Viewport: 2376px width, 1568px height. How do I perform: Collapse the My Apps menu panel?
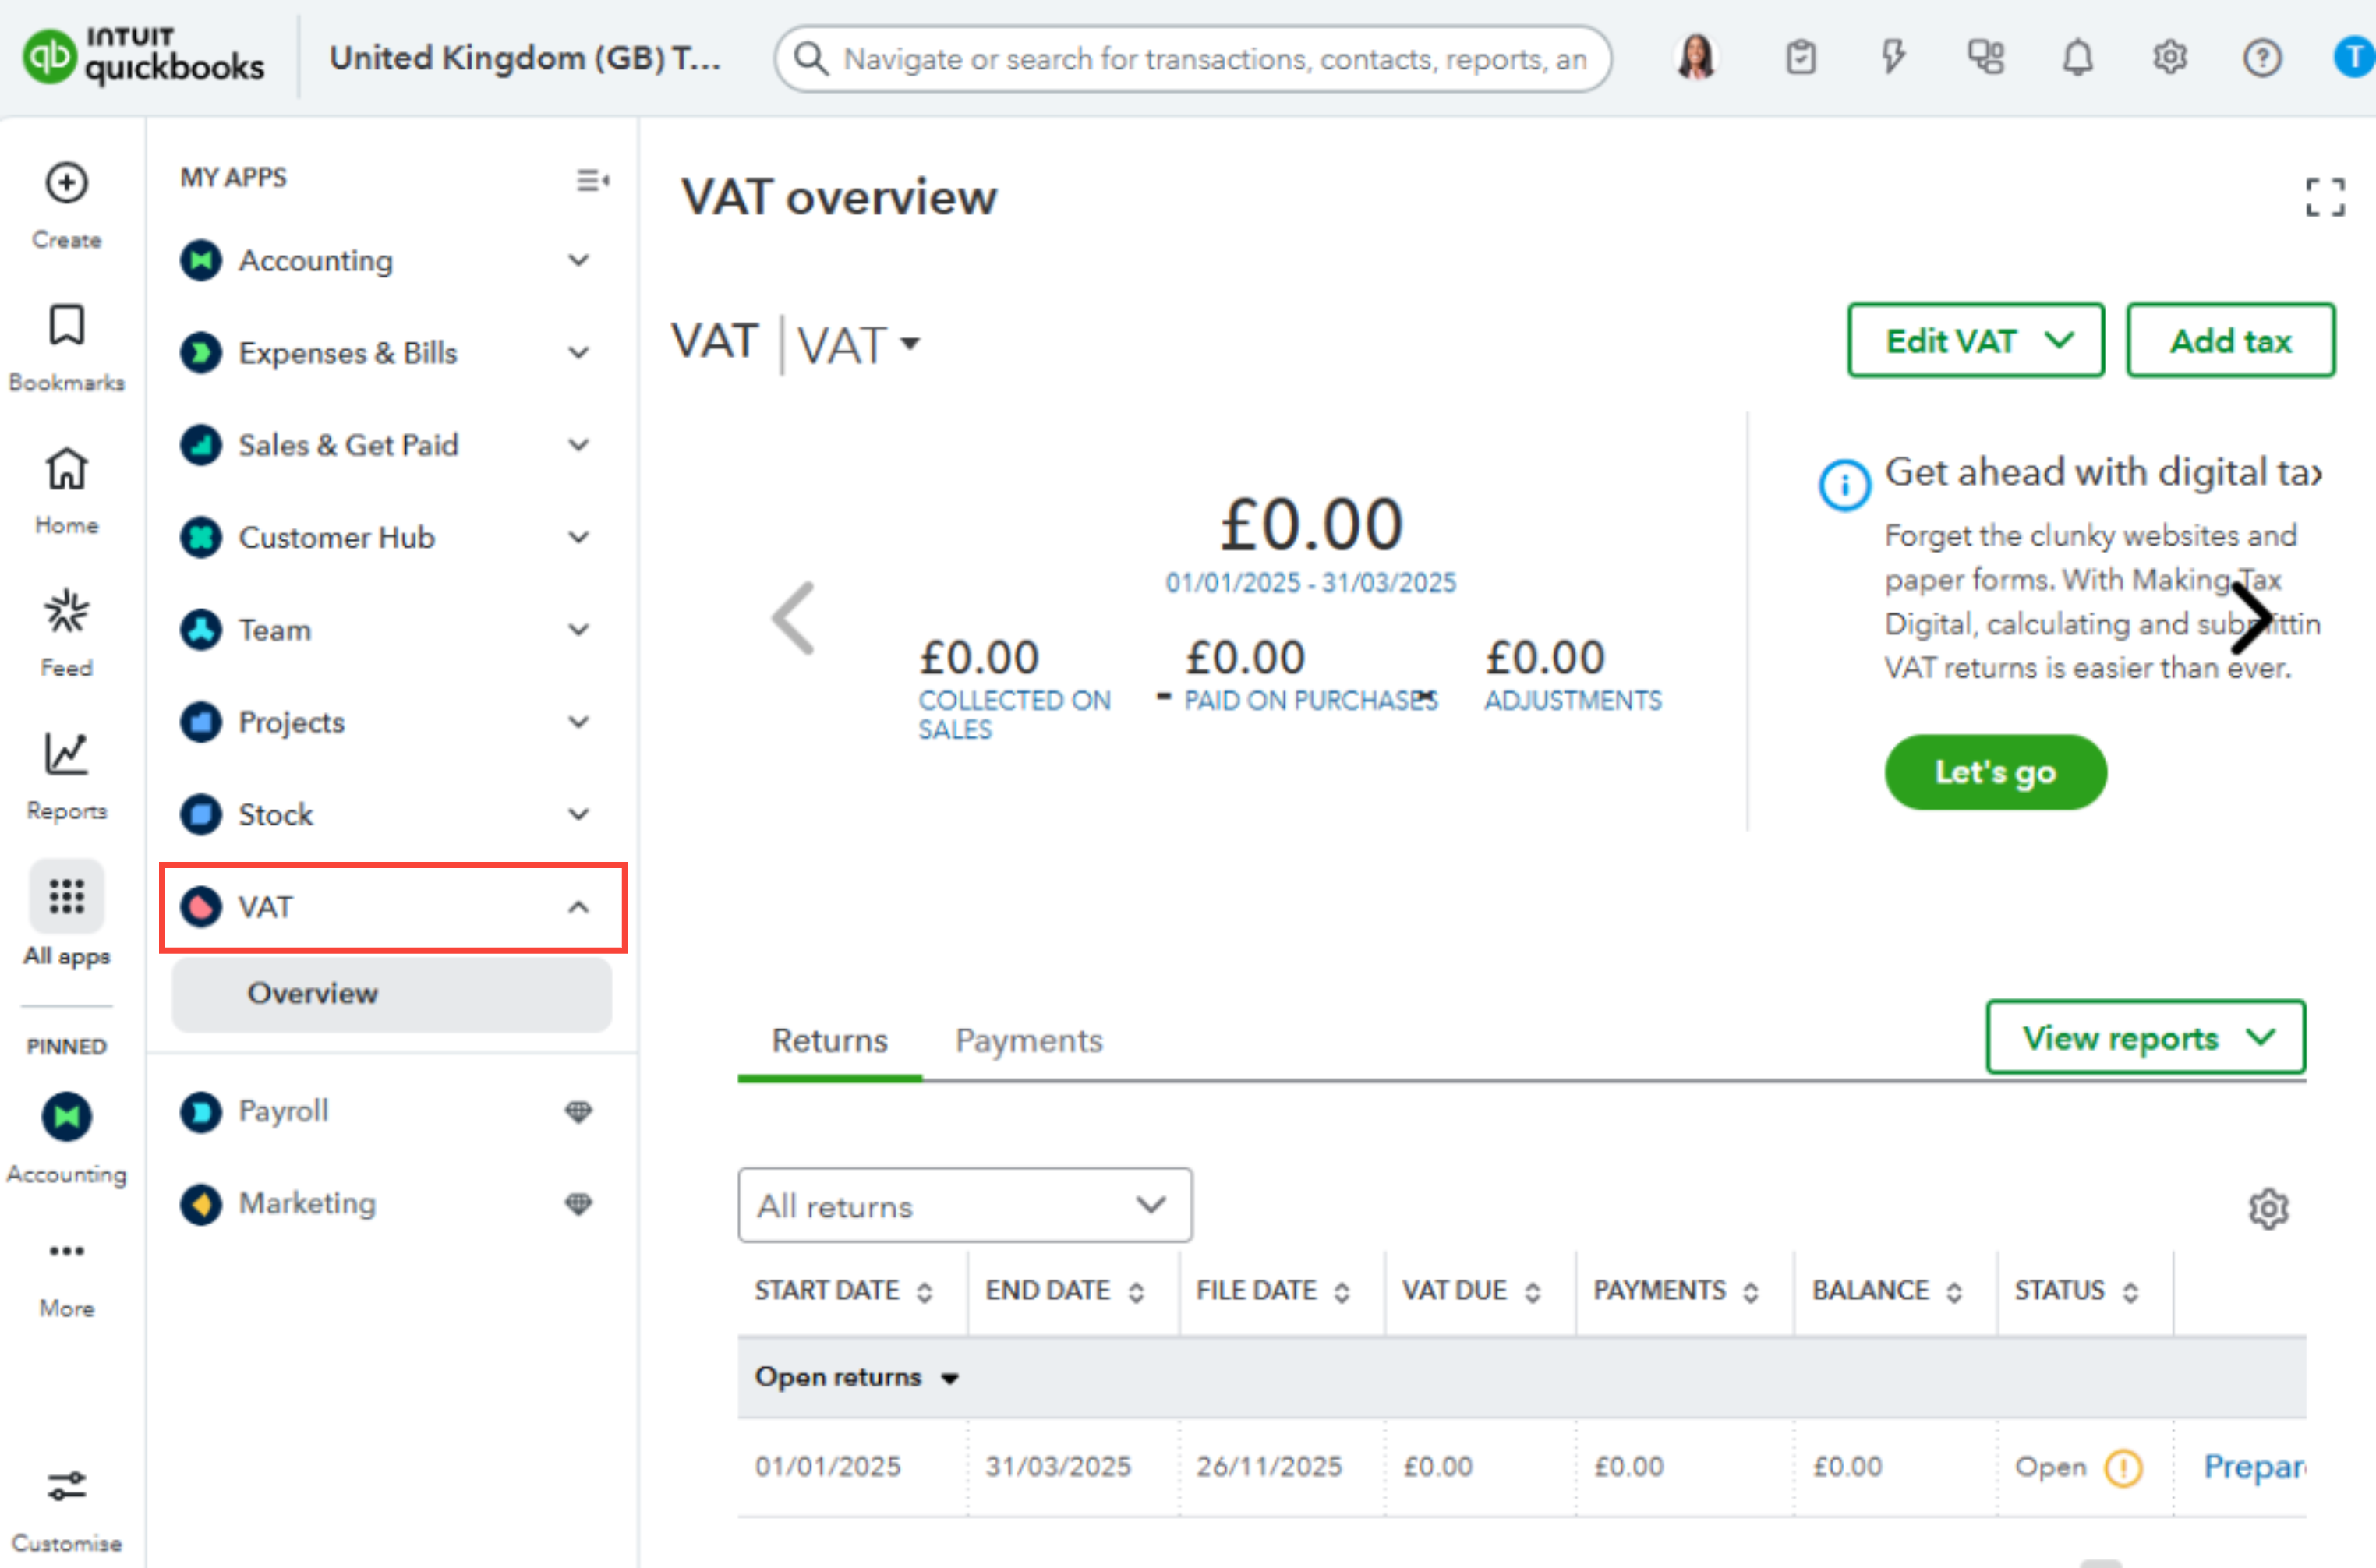592,180
